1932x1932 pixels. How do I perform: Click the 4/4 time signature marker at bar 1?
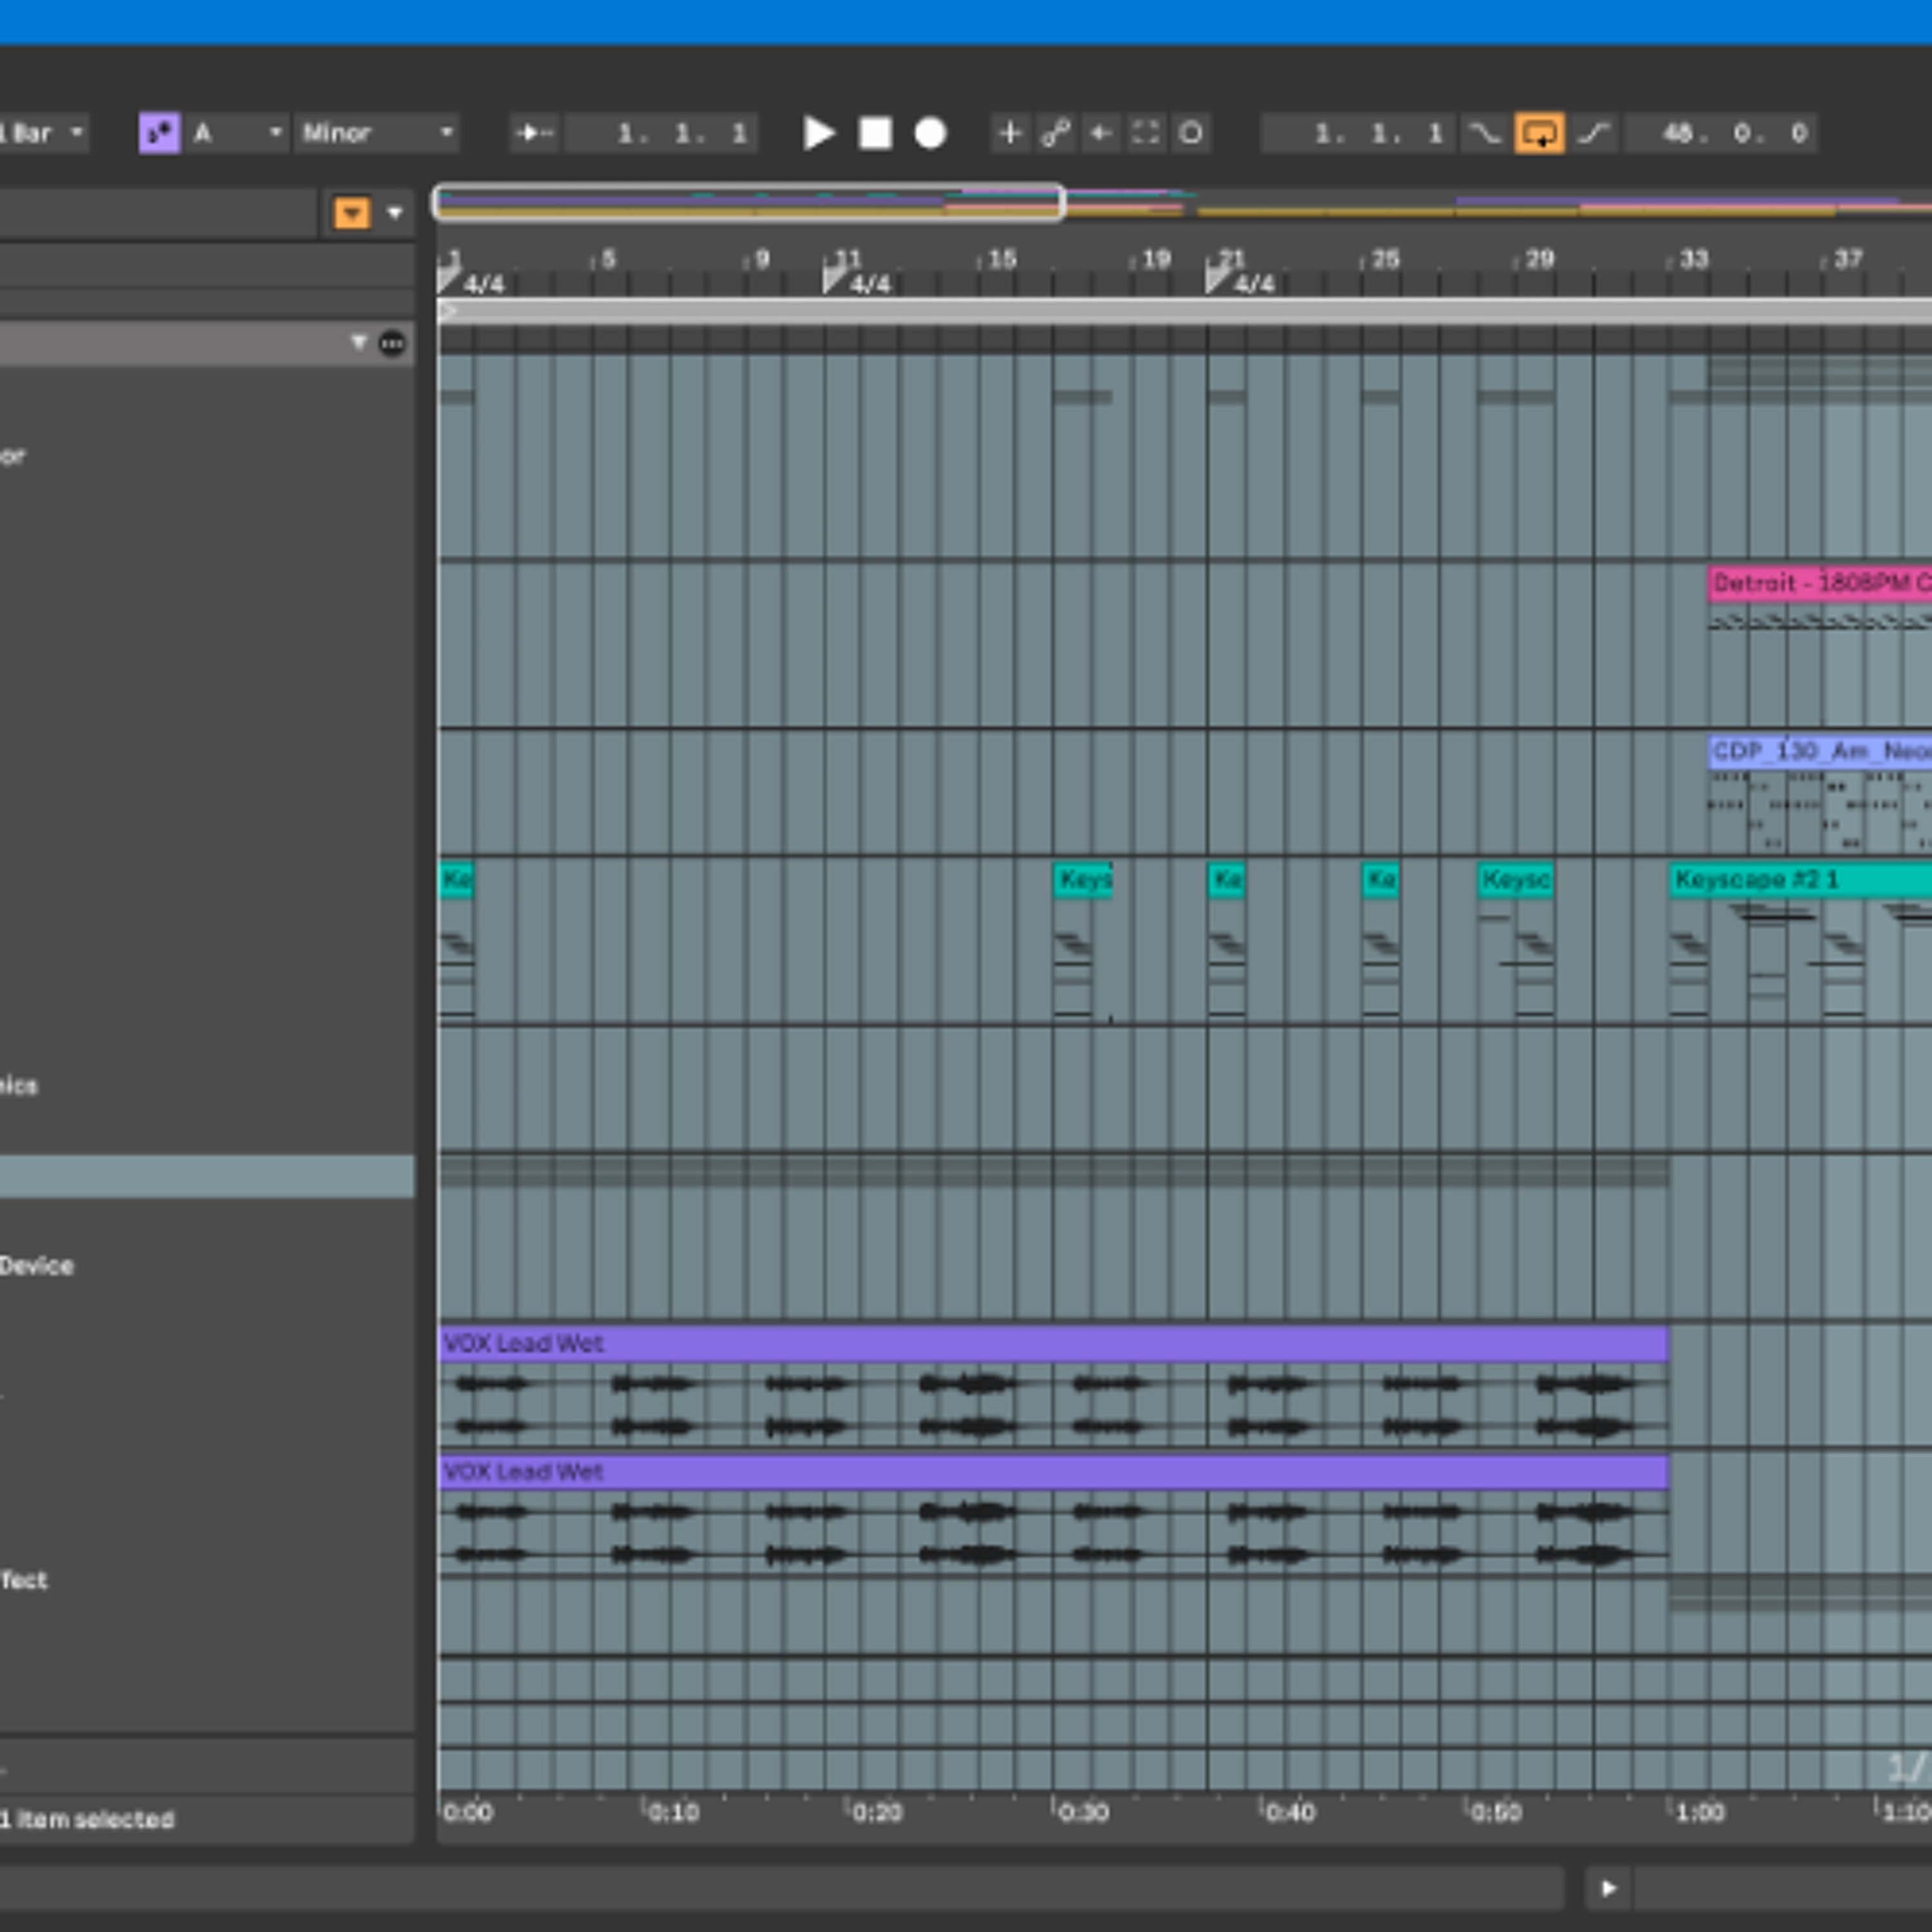click(x=473, y=283)
